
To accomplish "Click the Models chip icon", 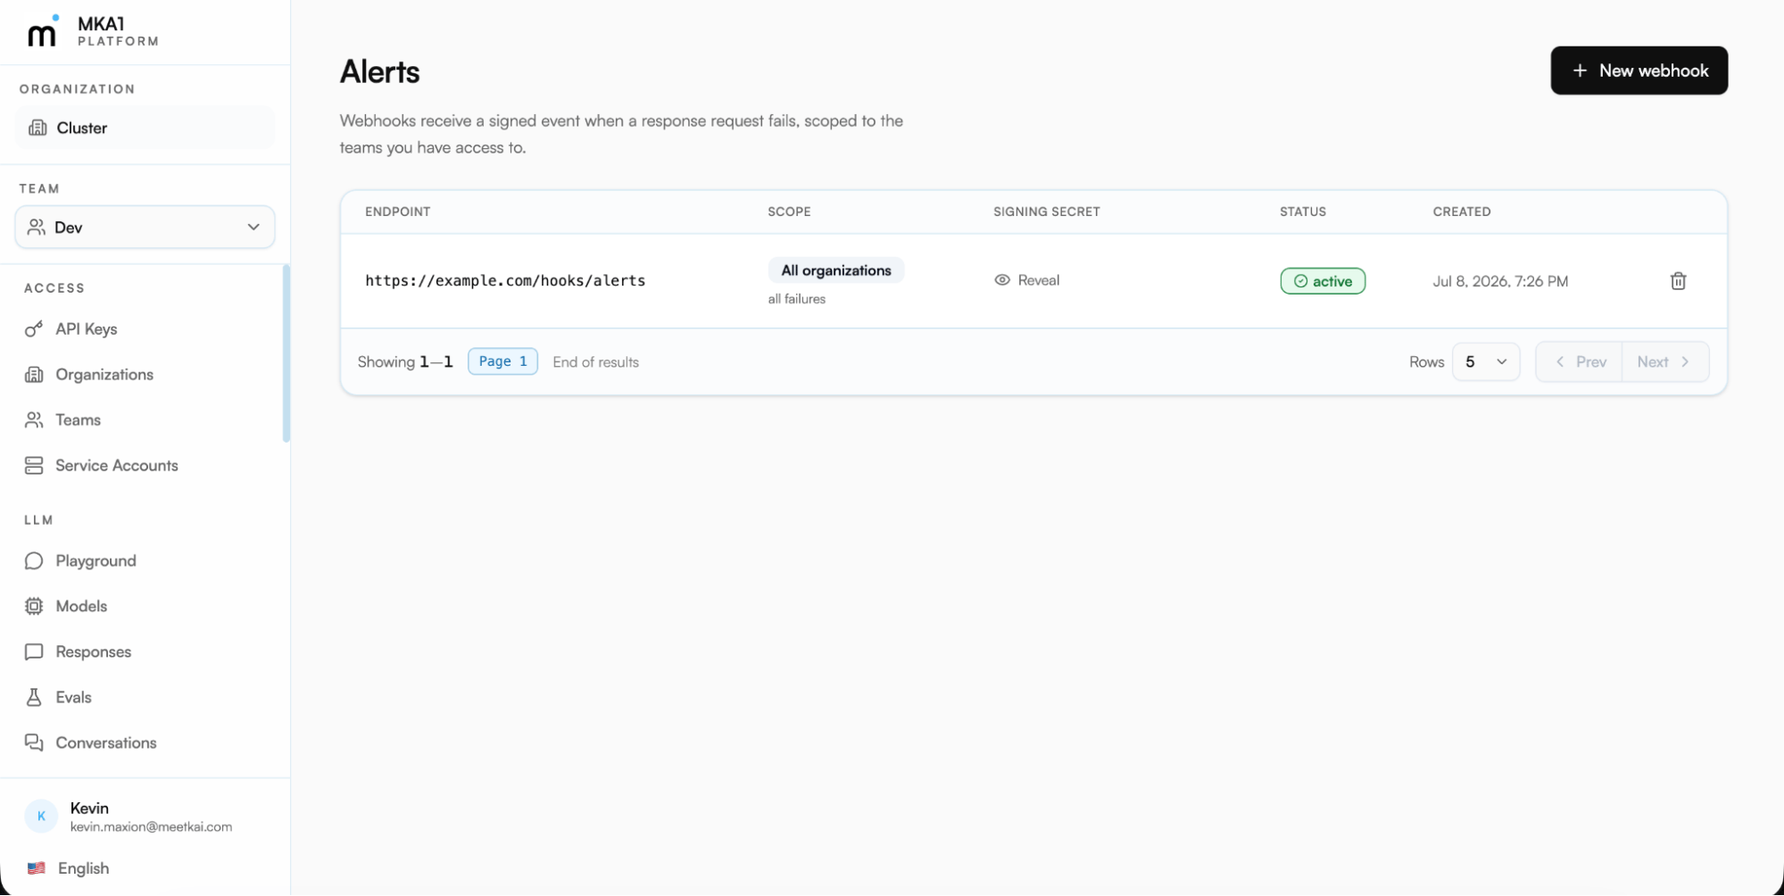I will click(x=34, y=606).
